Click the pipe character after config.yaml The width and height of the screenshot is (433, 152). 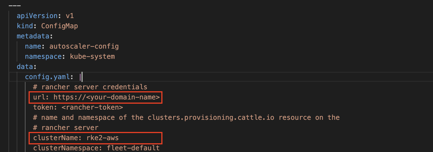[x=80, y=77]
